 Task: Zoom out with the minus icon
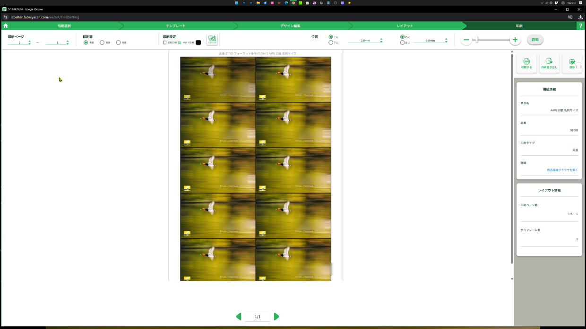click(466, 40)
